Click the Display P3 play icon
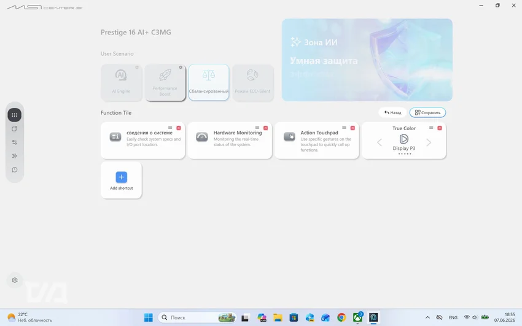This screenshot has width=522, height=326. 404,139
